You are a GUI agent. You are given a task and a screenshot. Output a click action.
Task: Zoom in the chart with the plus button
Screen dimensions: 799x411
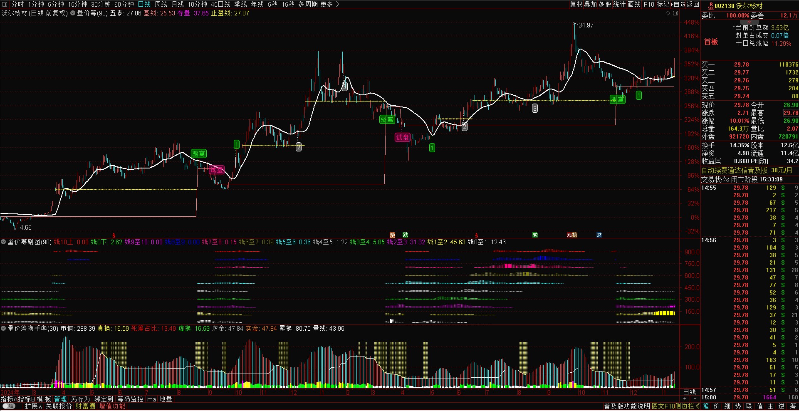tap(685, 399)
